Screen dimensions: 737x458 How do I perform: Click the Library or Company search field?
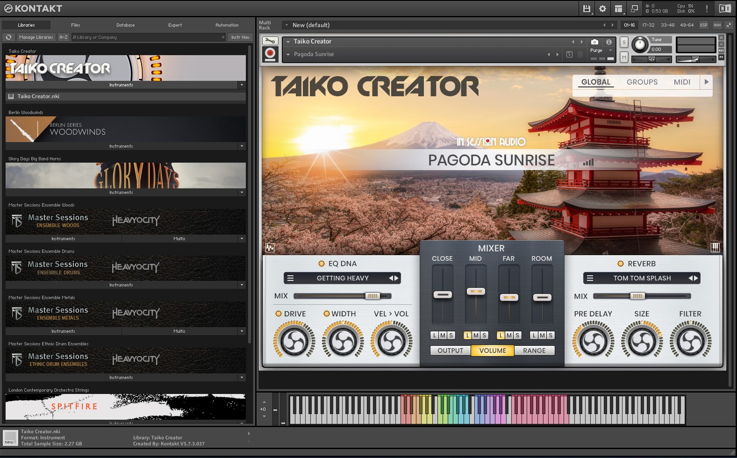pyautogui.click(x=148, y=37)
